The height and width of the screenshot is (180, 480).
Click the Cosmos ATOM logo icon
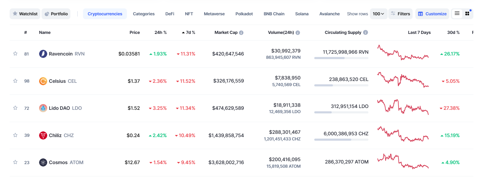click(43, 162)
